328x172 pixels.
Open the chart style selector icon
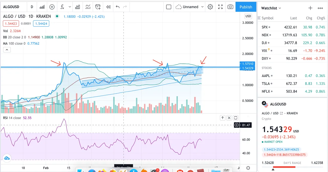(42, 7)
